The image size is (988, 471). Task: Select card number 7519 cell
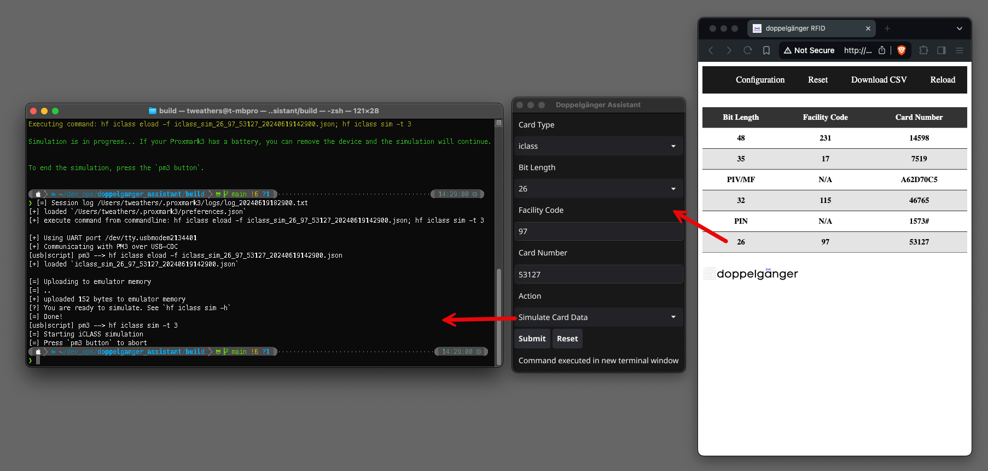(919, 159)
